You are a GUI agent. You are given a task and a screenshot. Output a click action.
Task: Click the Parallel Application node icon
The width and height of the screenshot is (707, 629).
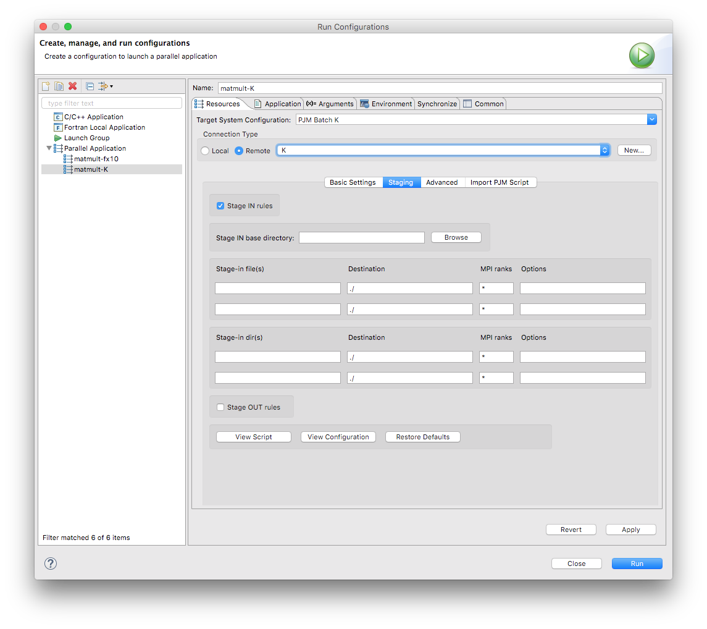(58, 148)
